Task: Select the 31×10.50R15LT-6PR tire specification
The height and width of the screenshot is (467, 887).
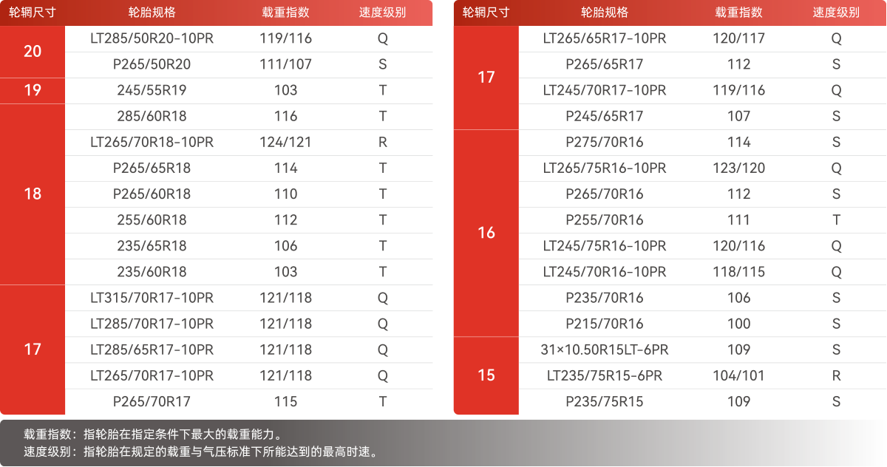Action: (x=604, y=350)
